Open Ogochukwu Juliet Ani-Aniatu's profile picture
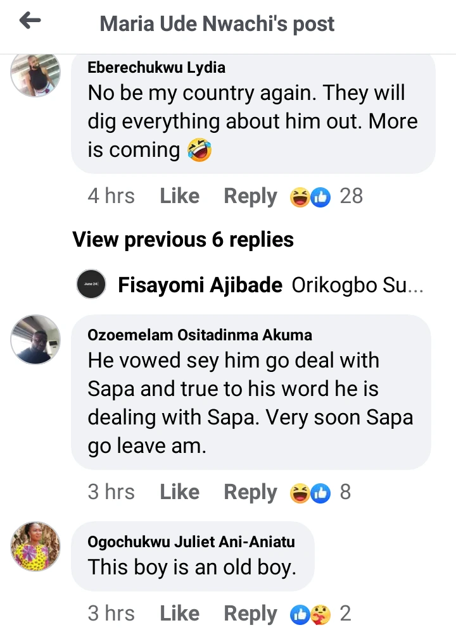 [x=35, y=547]
